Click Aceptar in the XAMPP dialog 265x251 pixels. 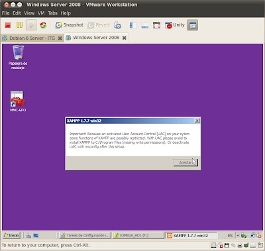point(185,162)
